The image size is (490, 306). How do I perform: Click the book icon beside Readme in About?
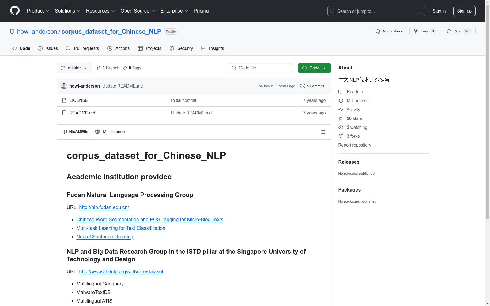click(341, 92)
